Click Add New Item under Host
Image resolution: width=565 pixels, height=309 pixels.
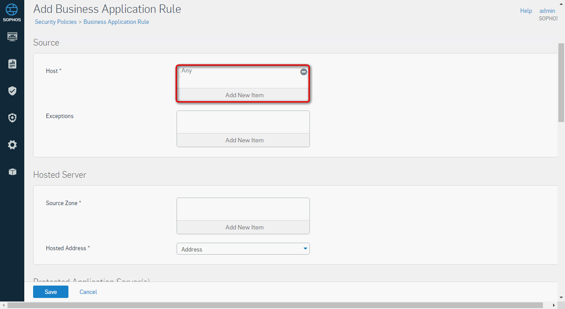(x=243, y=95)
